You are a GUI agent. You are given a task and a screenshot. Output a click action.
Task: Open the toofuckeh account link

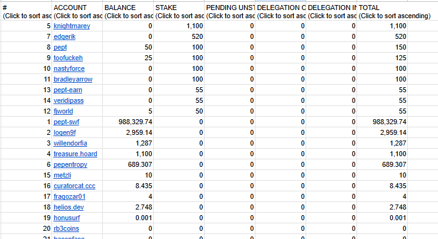pyautogui.click(x=68, y=58)
